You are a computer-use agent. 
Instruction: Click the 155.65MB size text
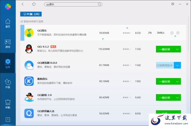click(x=104, y=49)
